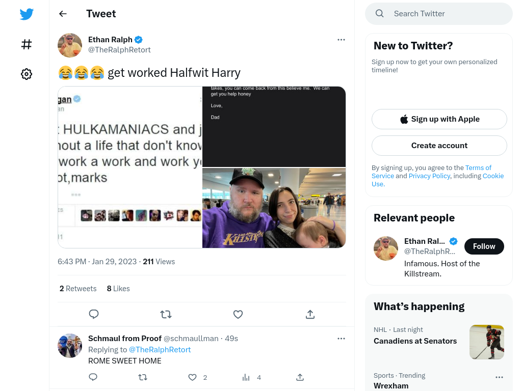Go back using the arrow beside Tweet
Viewport: 522px width, 391px height.
click(63, 14)
